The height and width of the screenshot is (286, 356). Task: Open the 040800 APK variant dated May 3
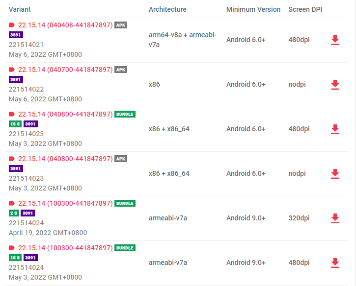point(65,159)
